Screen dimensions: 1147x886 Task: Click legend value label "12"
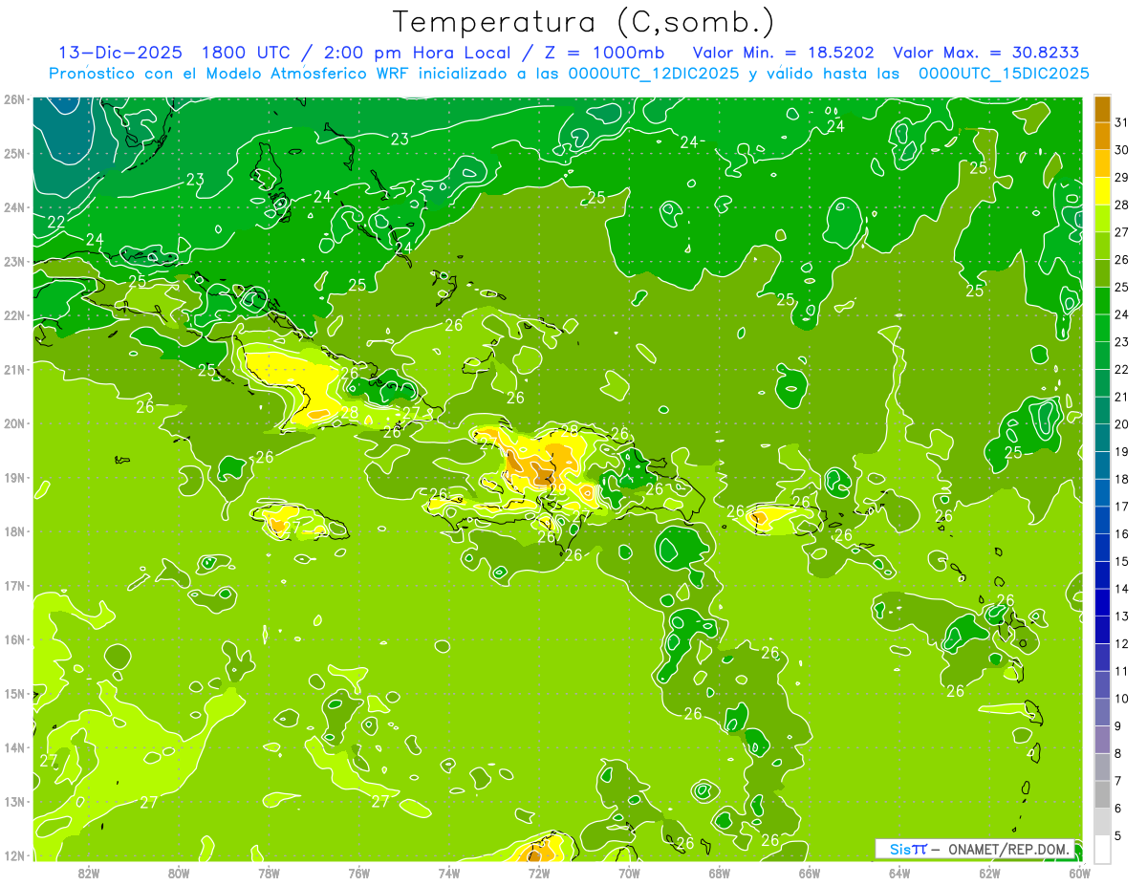point(1122,643)
